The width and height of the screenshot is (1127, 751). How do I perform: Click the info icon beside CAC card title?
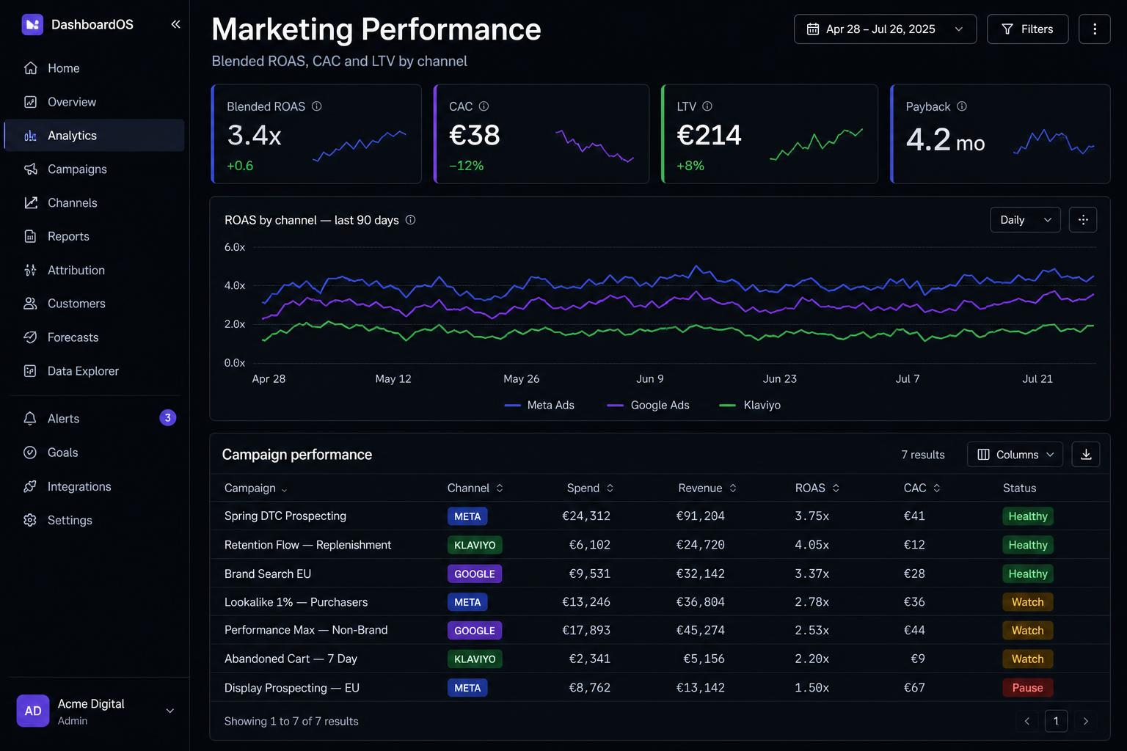point(484,106)
